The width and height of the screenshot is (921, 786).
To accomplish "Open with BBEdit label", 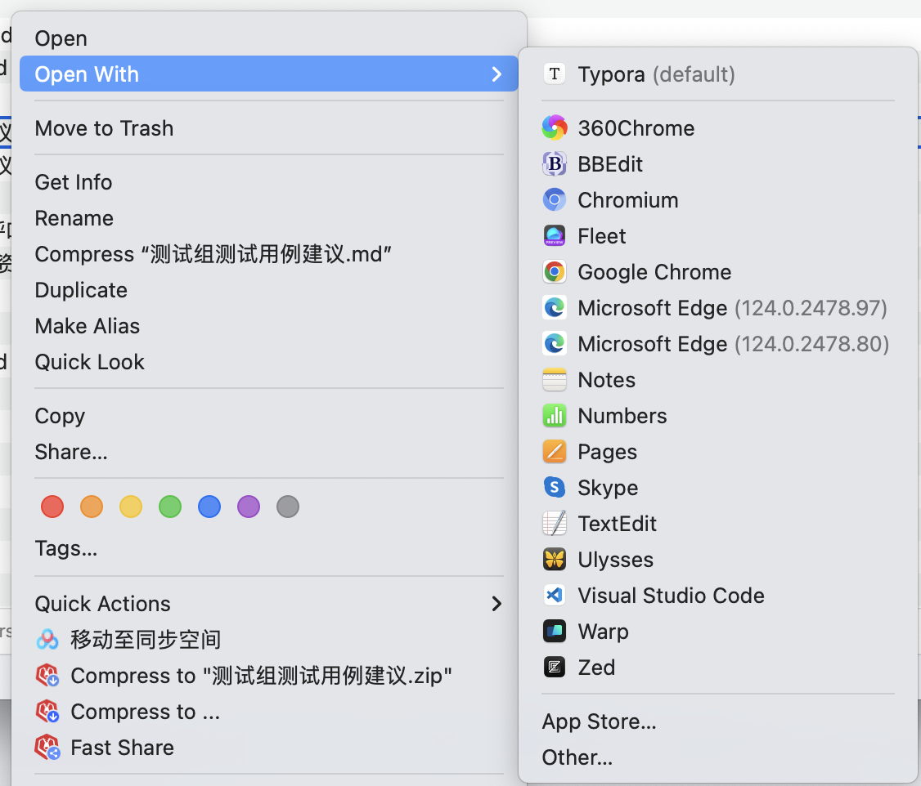I will click(609, 164).
